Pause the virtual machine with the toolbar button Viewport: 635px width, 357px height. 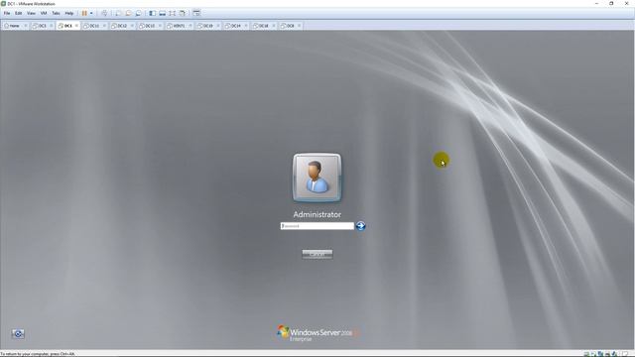84,13
